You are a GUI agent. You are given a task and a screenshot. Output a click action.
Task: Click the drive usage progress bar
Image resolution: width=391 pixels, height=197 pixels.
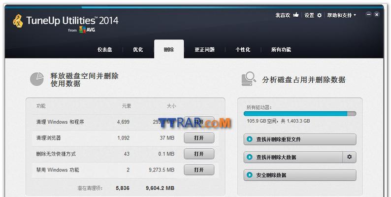tap(300, 114)
